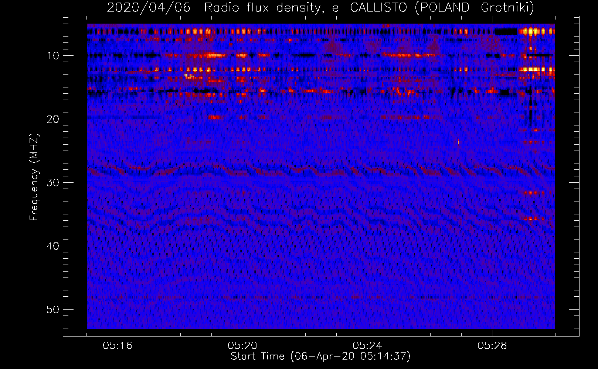Image resolution: width=598 pixels, height=369 pixels.
Task: Click the 05:28 time tick label
Action: click(x=492, y=346)
